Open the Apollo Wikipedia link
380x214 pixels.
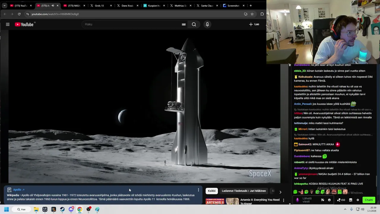pyautogui.click(x=19, y=190)
